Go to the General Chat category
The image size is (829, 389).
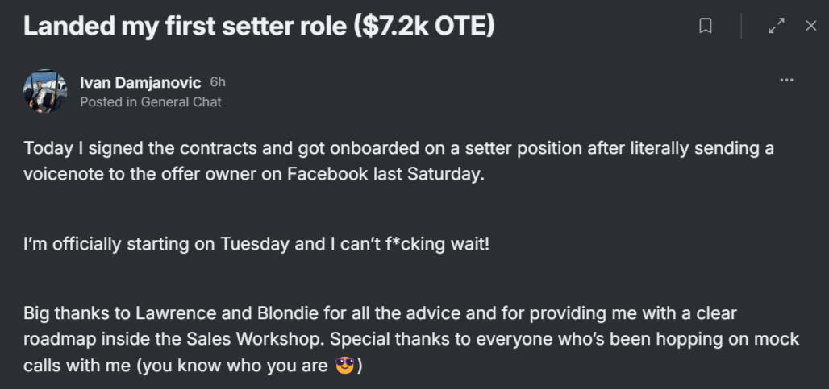181,102
